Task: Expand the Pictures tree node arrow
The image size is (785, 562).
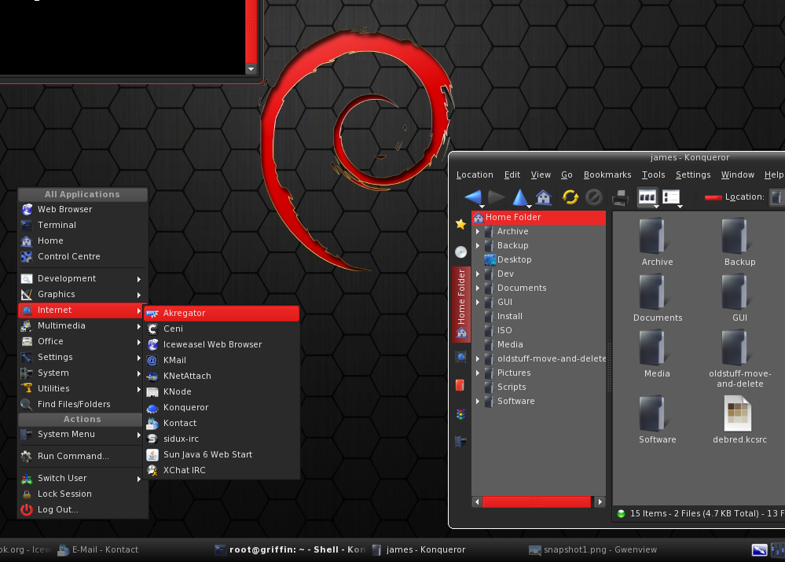Action: click(478, 373)
